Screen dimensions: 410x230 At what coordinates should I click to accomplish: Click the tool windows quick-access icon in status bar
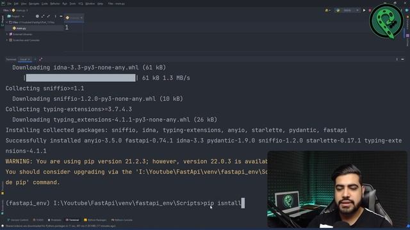[3, 226]
